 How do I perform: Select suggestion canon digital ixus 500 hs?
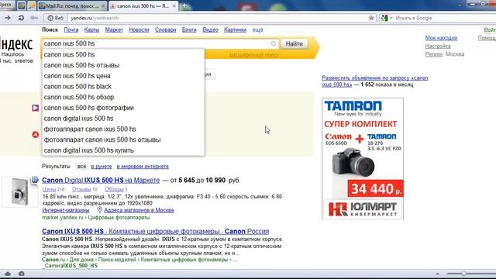click(123, 119)
